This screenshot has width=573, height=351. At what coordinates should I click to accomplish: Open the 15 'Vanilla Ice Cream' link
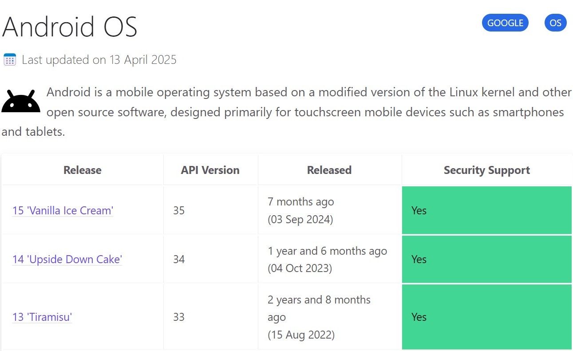pos(63,210)
